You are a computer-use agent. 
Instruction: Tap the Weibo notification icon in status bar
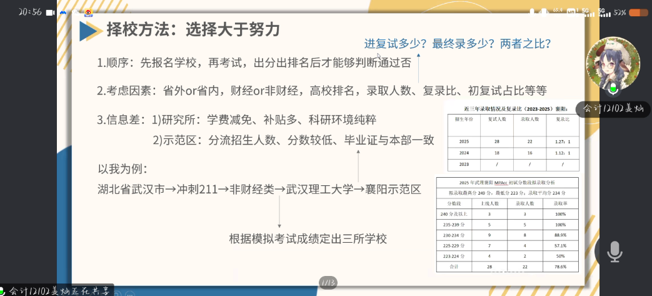pos(88,12)
